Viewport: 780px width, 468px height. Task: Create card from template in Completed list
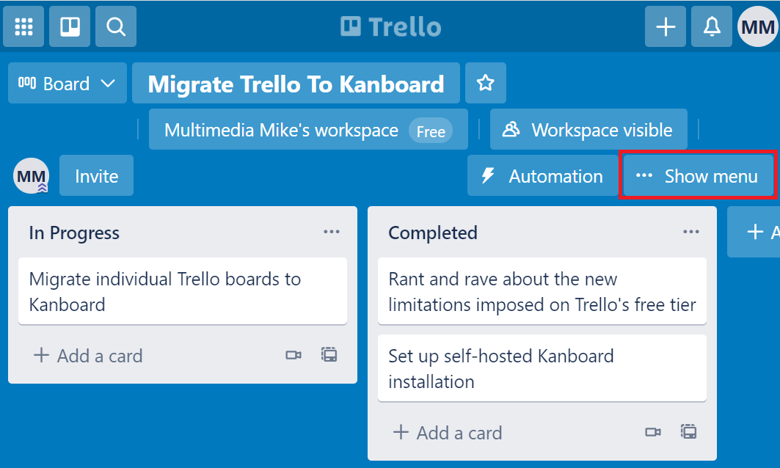688,432
